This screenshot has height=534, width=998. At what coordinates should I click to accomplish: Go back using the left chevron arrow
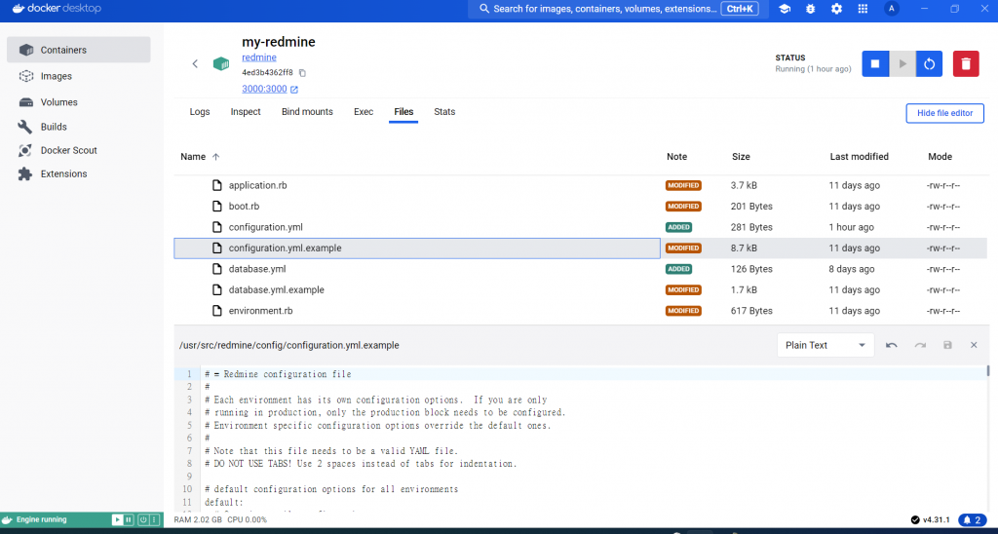point(195,63)
